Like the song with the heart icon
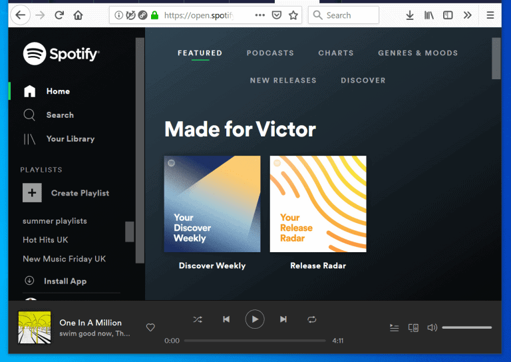The image size is (511, 362). point(150,327)
